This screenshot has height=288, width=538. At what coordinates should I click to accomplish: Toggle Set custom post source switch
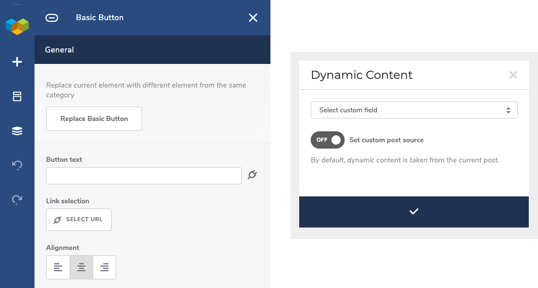(x=327, y=140)
